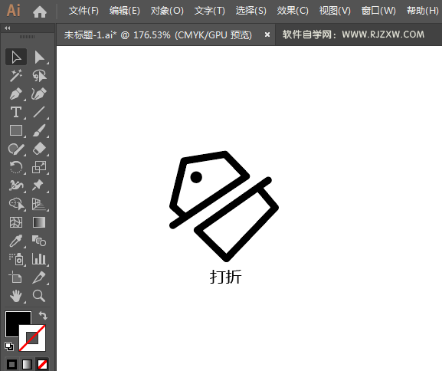This screenshot has width=442, height=371.
Task: Select the Rotate tool
Action: pyautogui.click(x=16, y=167)
